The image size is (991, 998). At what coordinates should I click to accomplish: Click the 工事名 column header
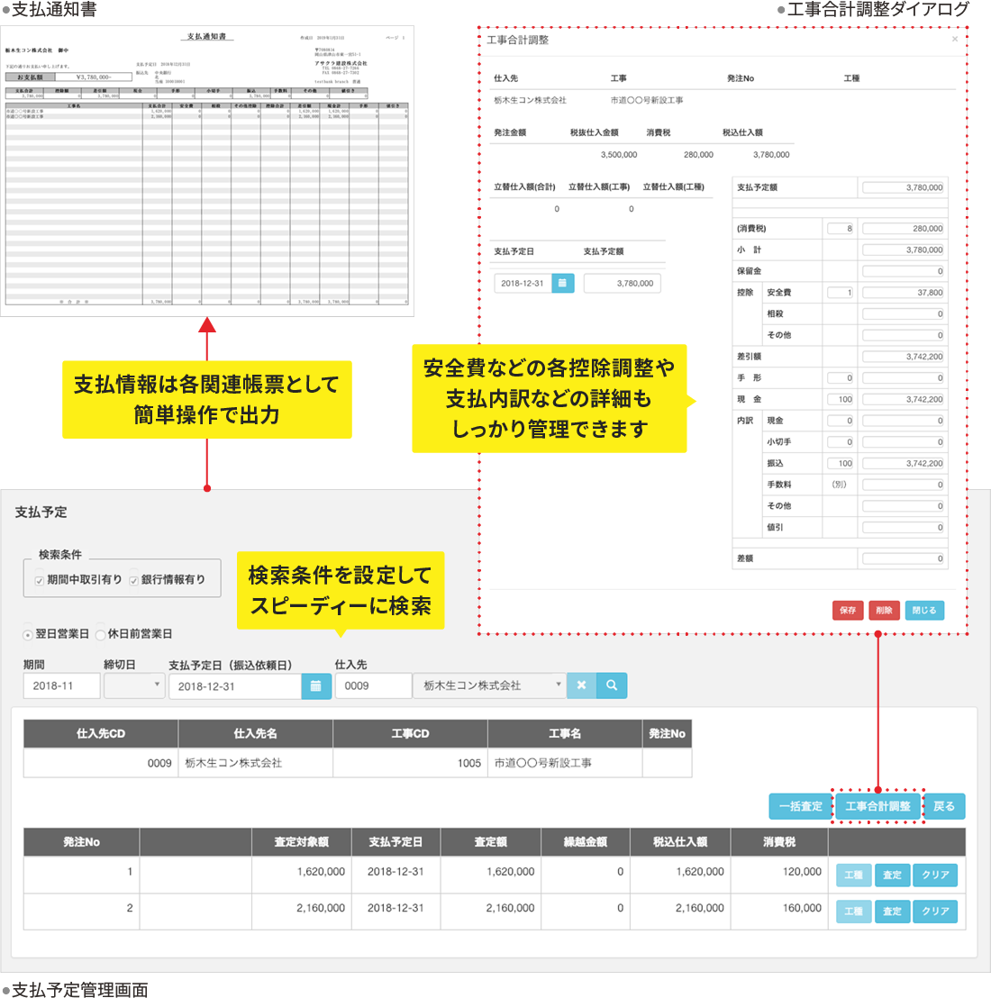pos(565,734)
